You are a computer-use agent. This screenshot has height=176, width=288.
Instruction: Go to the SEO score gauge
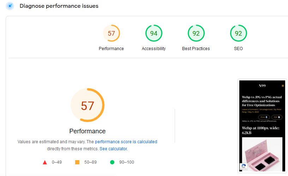[238, 34]
